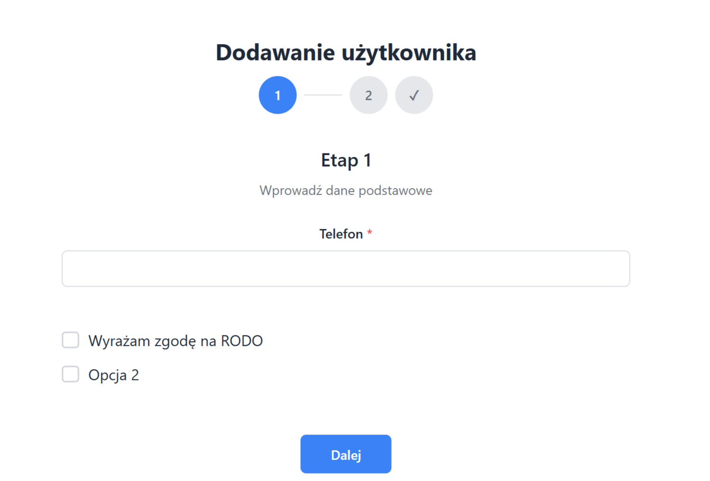Click the Telefon field label

point(341,234)
